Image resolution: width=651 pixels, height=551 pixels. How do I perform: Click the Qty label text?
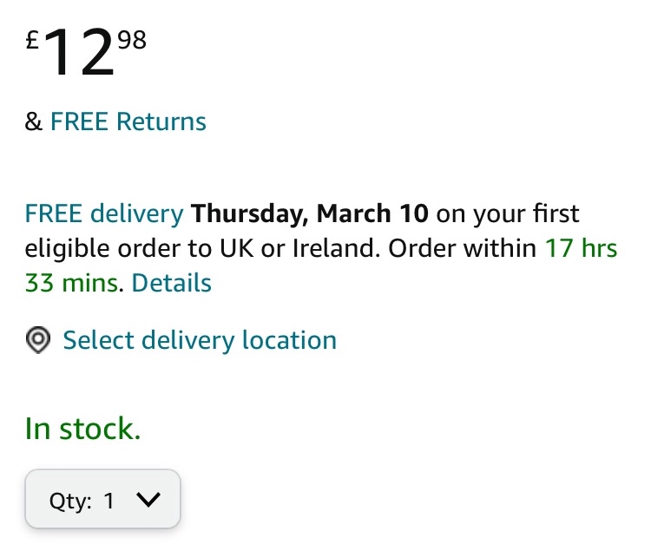70,501
